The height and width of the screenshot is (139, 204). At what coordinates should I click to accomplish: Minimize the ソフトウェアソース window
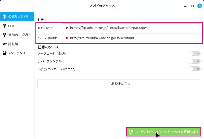point(186,6)
